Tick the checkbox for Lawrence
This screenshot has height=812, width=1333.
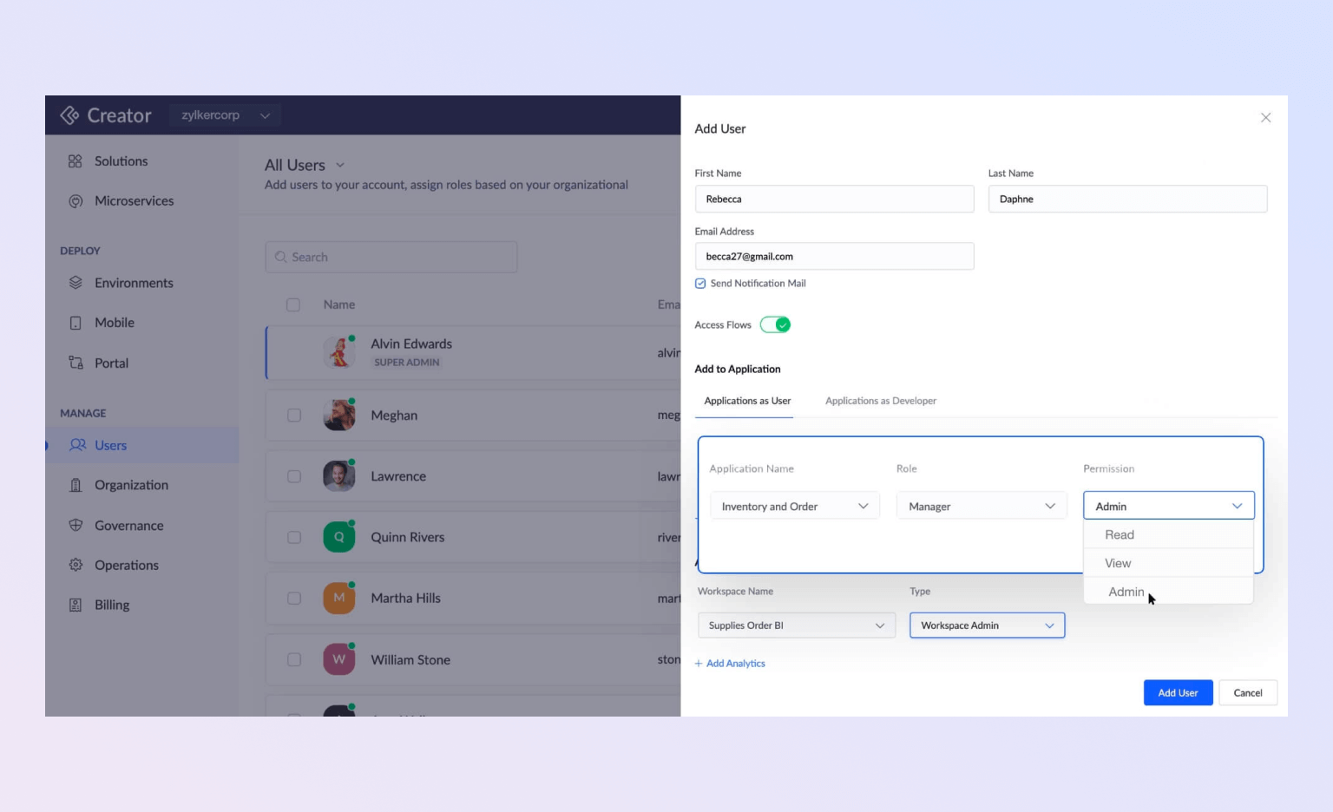coord(294,476)
